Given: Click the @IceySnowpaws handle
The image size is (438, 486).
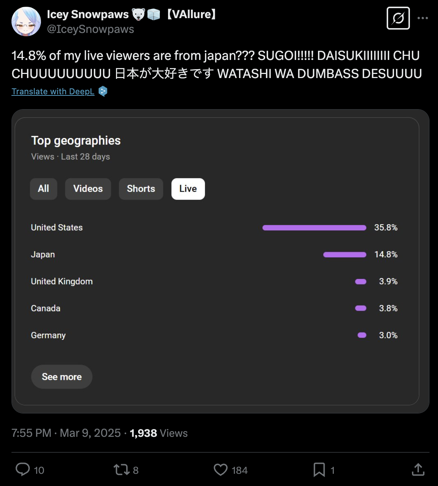Looking at the screenshot, I should pos(90,29).
